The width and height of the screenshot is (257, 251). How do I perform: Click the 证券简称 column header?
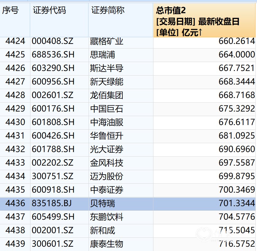[x=121, y=20]
